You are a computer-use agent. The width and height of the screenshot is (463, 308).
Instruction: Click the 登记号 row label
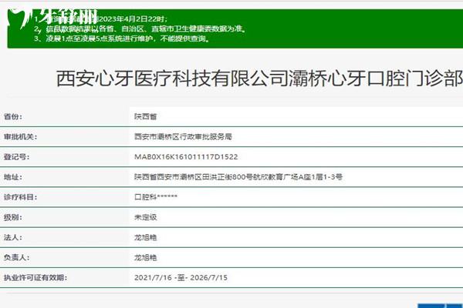(x=16, y=157)
